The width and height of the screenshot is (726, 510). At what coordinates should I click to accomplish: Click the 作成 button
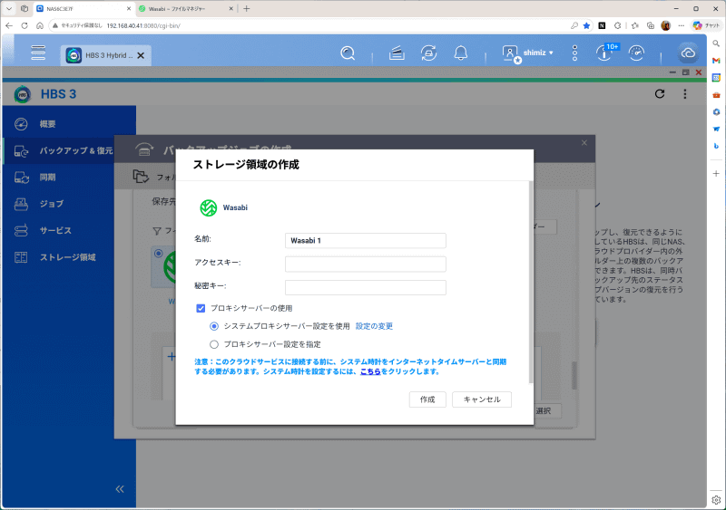coord(427,399)
